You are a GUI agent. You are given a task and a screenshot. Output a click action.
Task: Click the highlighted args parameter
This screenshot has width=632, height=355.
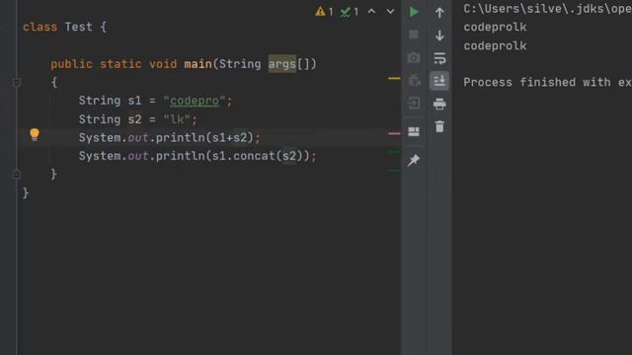282,64
